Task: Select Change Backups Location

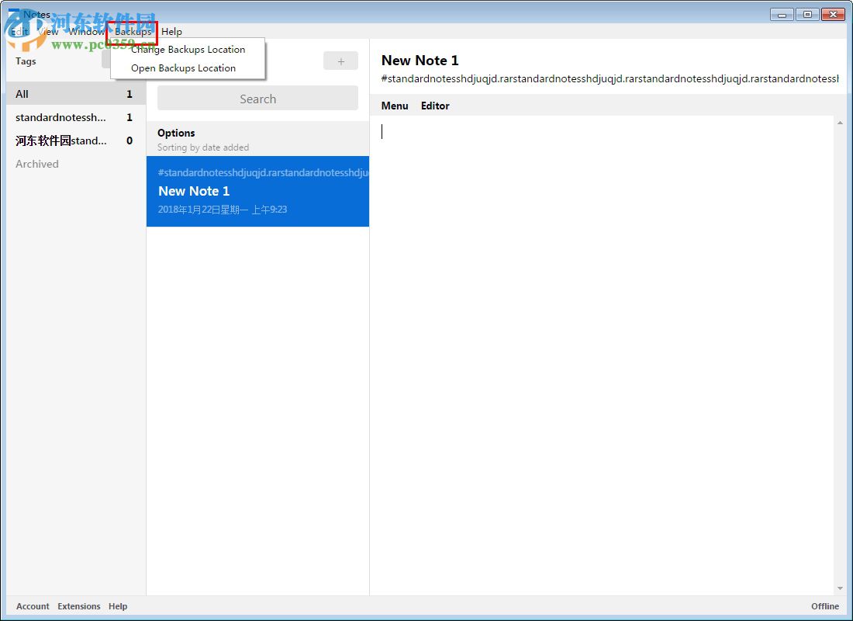Action: [x=188, y=50]
